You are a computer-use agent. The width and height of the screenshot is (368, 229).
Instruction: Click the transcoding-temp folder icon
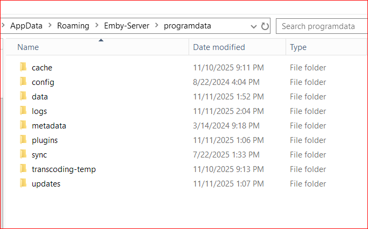click(23, 169)
